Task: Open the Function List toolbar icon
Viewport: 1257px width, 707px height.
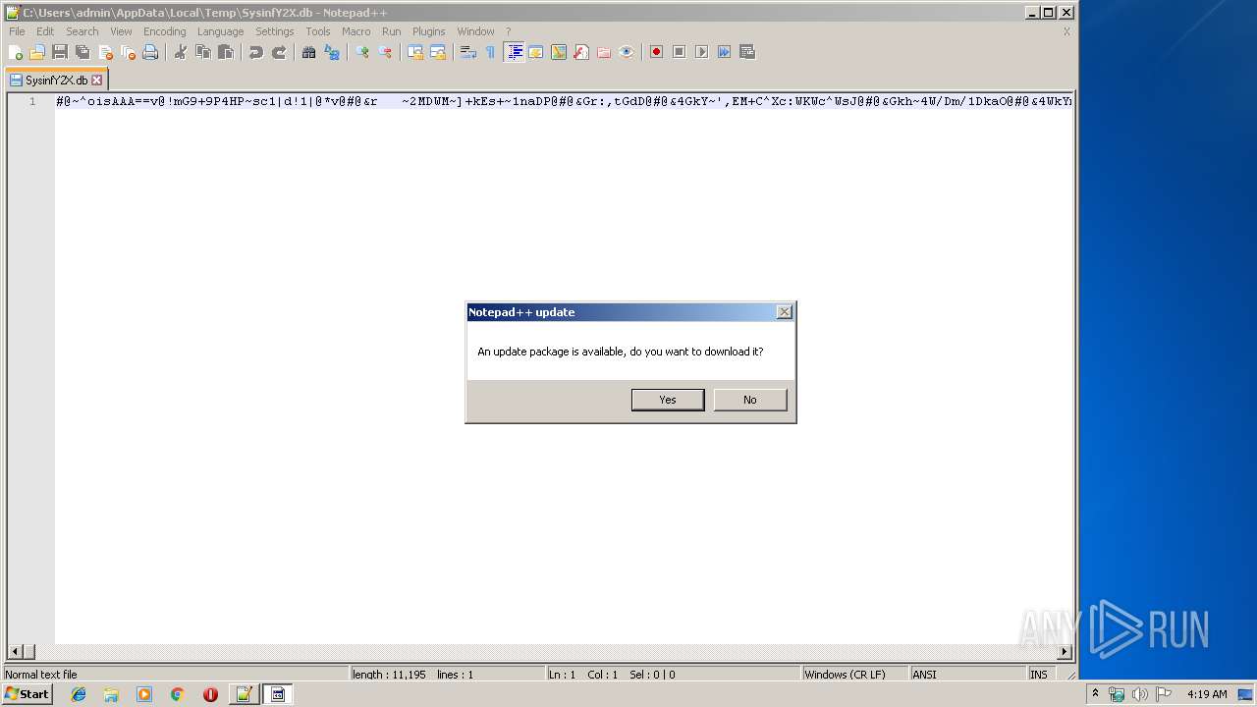Action: 581,52
